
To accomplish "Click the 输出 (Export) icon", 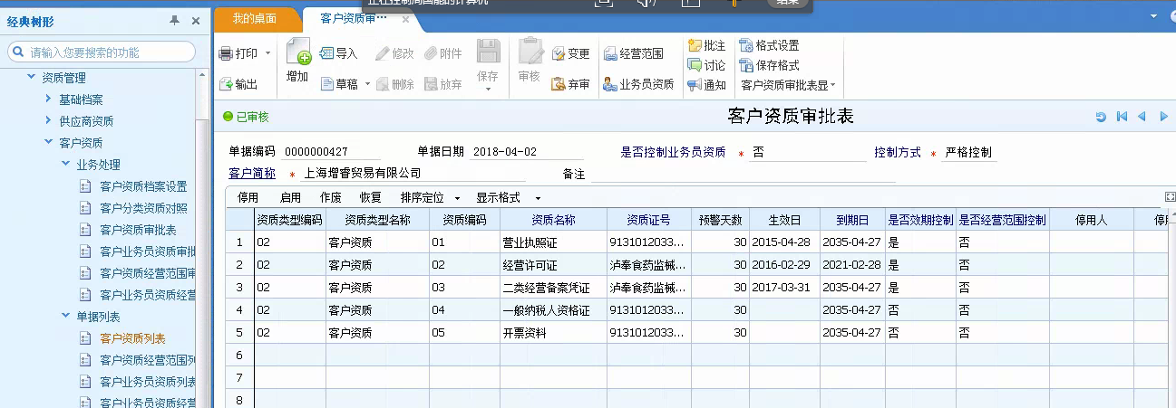I will tap(226, 84).
